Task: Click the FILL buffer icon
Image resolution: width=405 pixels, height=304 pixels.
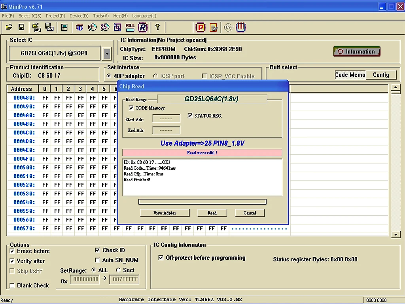Action: [x=130, y=27]
